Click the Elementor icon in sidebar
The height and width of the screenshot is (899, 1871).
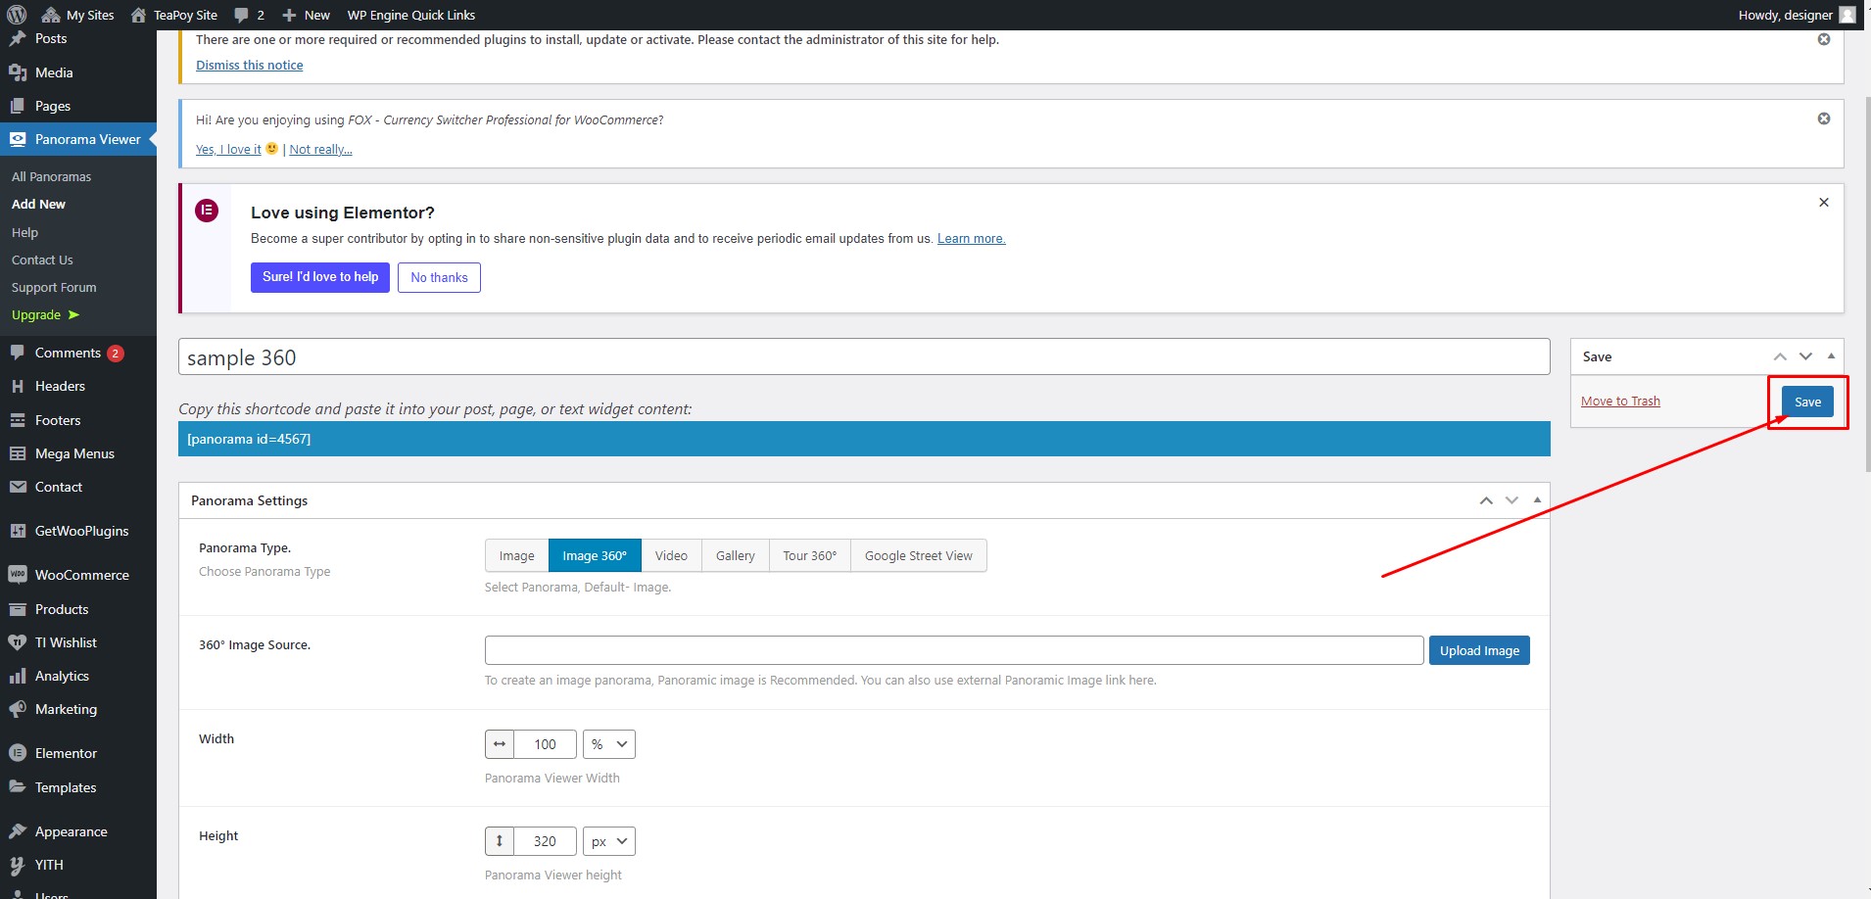[x=18, y=753]
